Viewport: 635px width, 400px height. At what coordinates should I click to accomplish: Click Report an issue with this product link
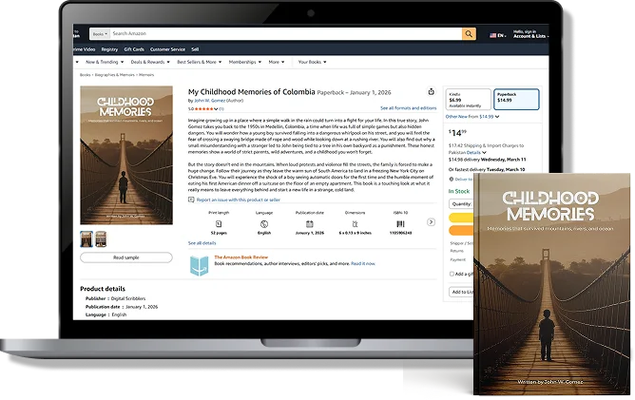pos(238,200)
